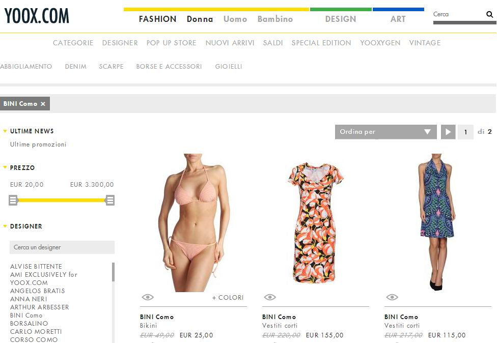This screenshot has width=497, height=343.
Task: Go to NUOVI ARRIVI
Action: point(230,43)
